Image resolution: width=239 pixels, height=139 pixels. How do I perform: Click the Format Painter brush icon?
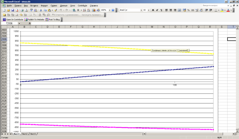pos(56,10)
